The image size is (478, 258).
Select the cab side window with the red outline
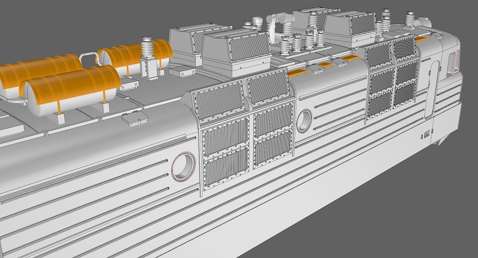452,62
